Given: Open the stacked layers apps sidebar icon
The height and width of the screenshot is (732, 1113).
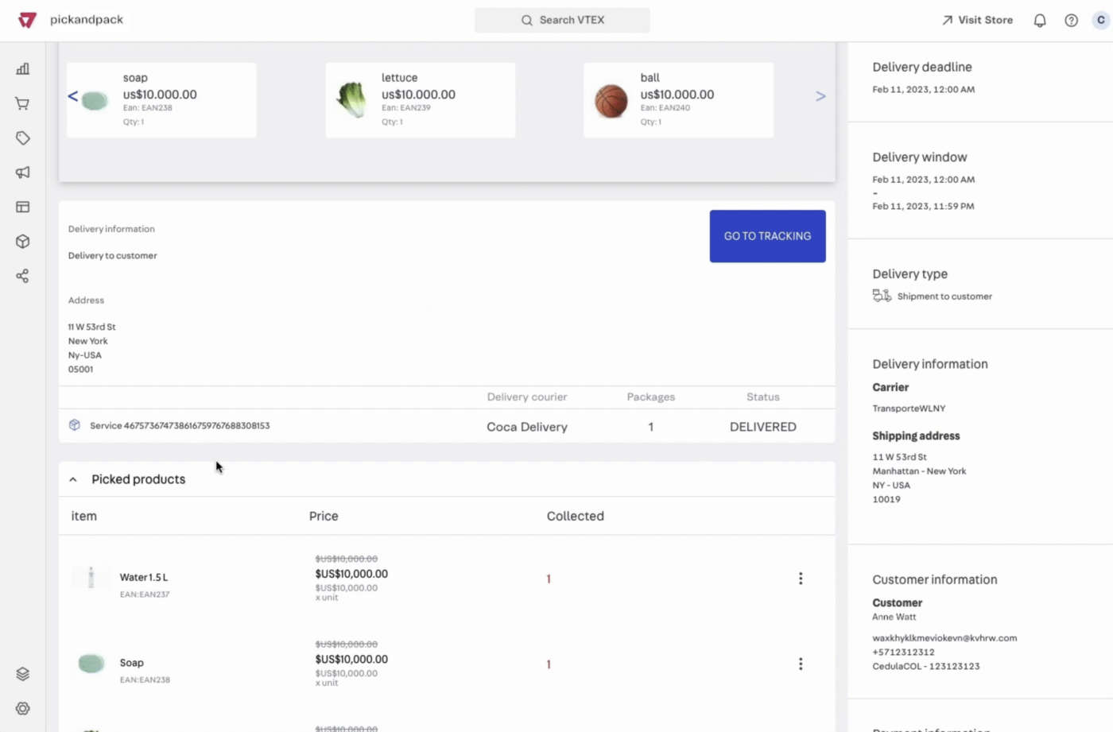Looking at the screenshot, I should point(22,674).
